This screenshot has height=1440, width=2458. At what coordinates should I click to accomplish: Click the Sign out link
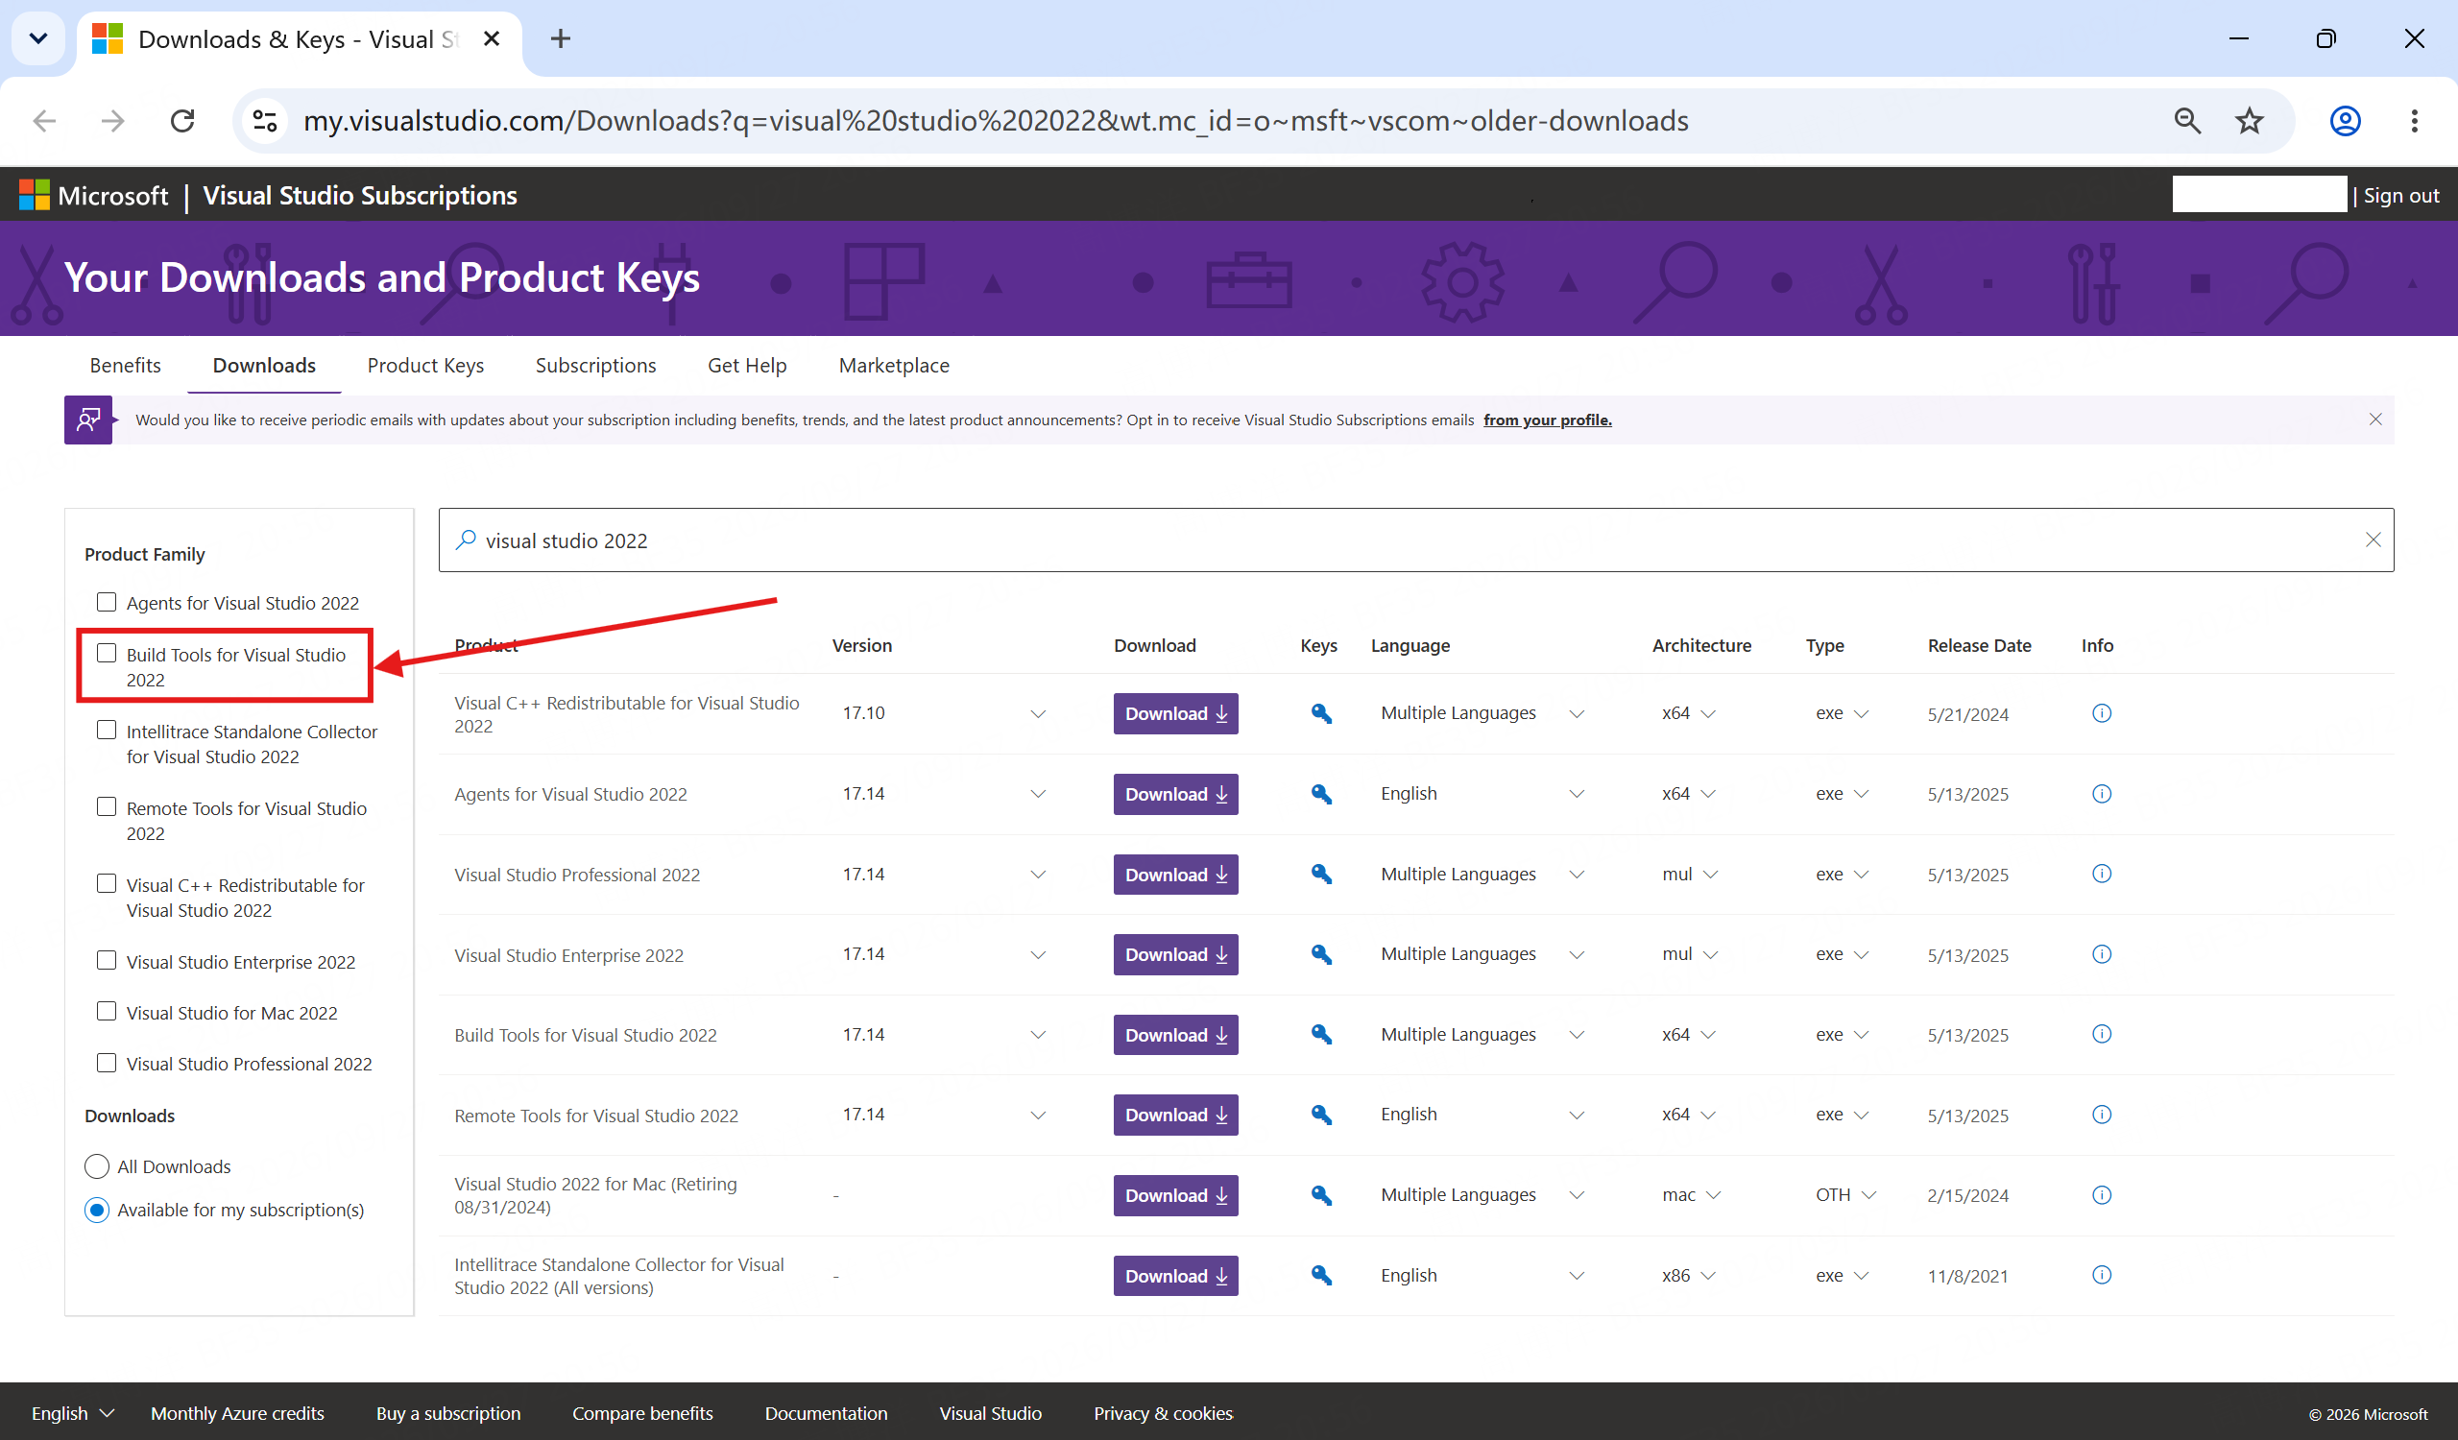pos(2400,195)
